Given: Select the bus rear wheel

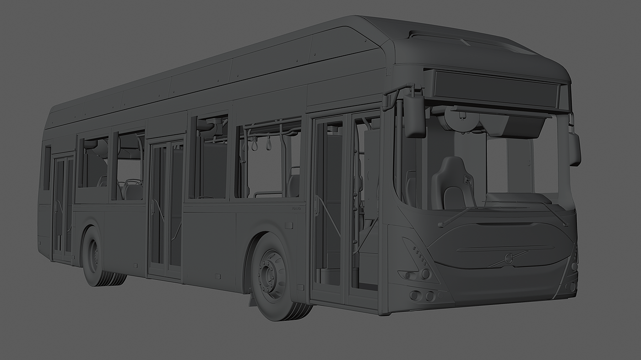Looking at the screenshot, I should pos(100,257).
